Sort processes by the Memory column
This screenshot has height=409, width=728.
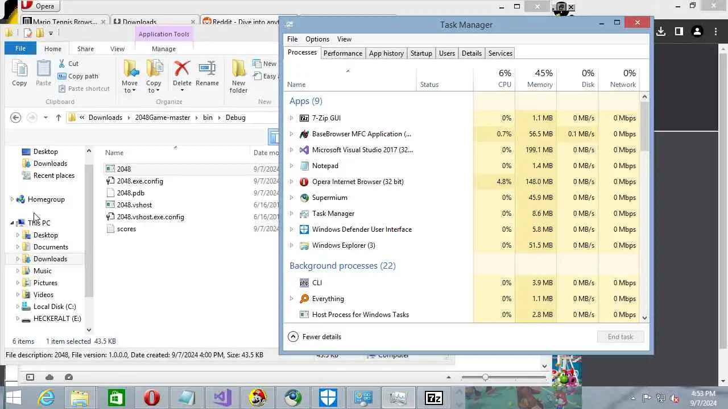tap(536, 79)
